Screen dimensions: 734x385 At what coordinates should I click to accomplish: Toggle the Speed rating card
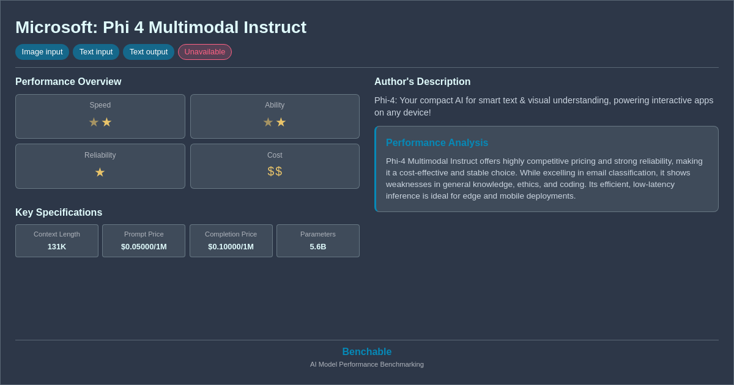100,116
